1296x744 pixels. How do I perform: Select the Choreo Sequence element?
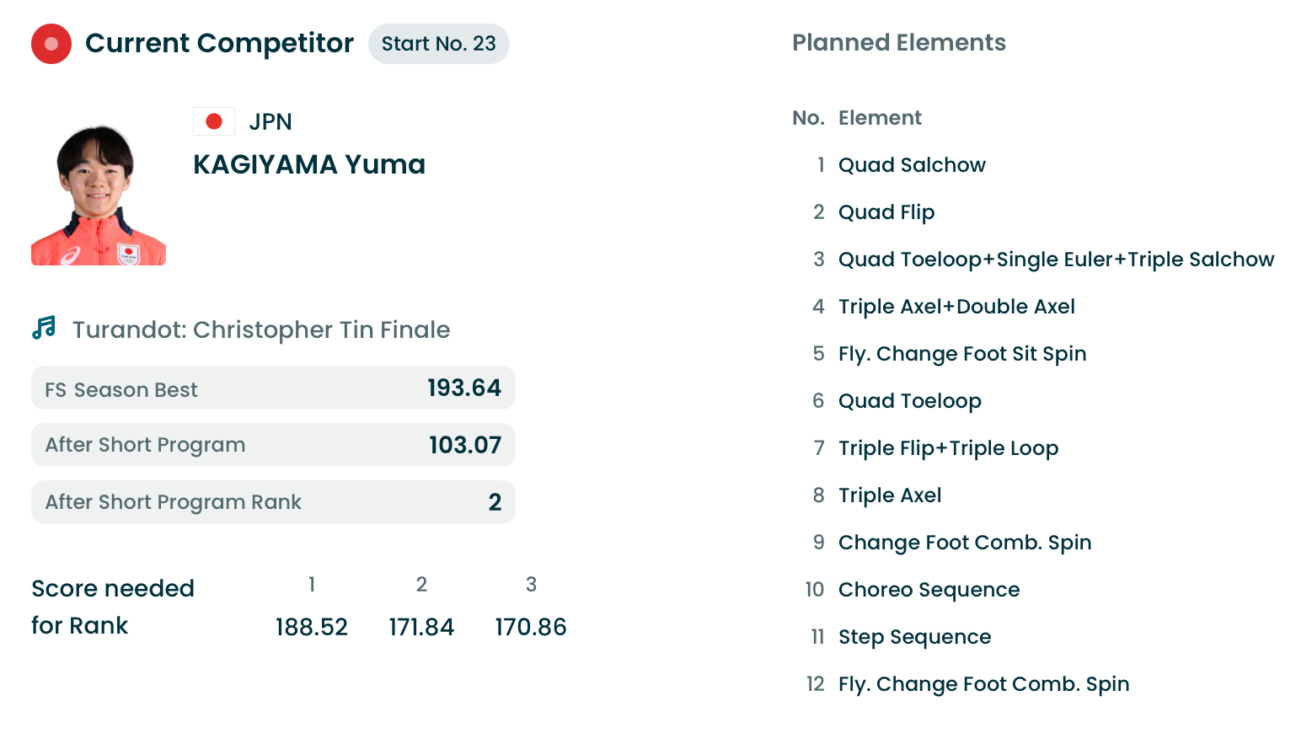[929, 590]
